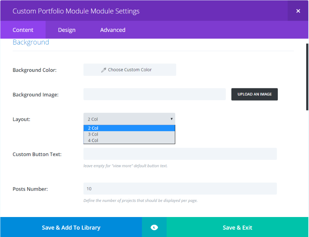Click the Save & Exit button

(x=237, y=228)
